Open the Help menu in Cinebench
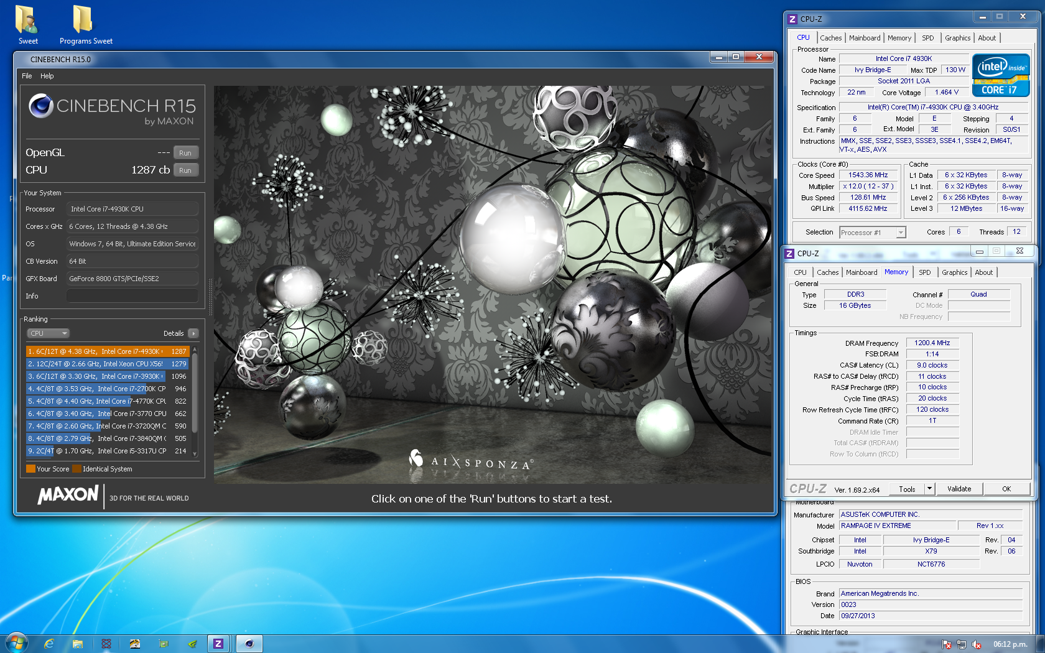Image resolution: width=1045 pixels, height=653 pixels. point(47,76)
